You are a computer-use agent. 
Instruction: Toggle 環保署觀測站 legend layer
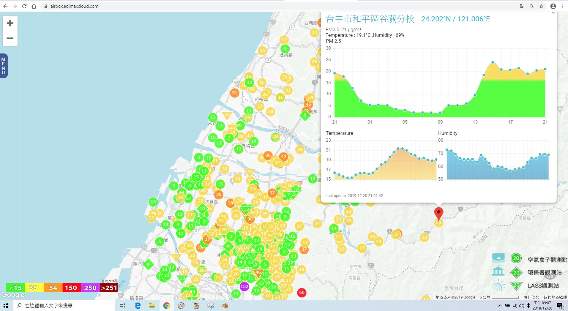coord(545,272)
